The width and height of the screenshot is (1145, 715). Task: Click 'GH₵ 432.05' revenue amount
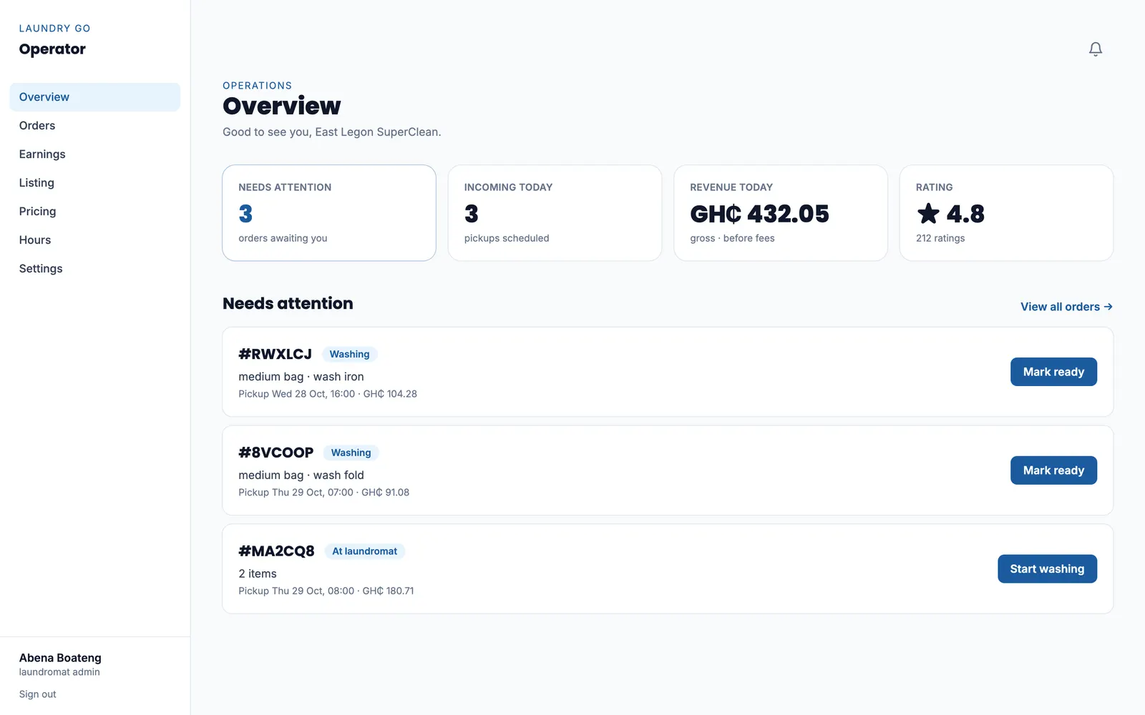pyautogui.click(x=759, y=214)
